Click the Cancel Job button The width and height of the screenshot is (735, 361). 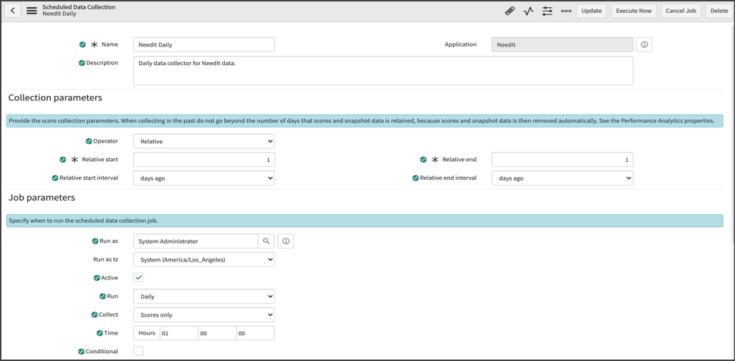pos(681,11)
